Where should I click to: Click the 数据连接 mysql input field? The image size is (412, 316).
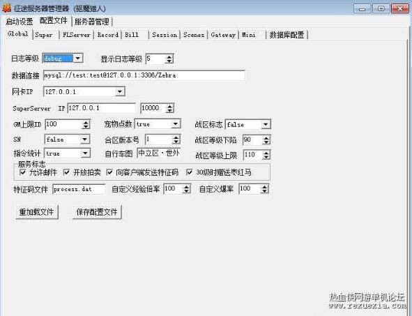tap(144, 75)
